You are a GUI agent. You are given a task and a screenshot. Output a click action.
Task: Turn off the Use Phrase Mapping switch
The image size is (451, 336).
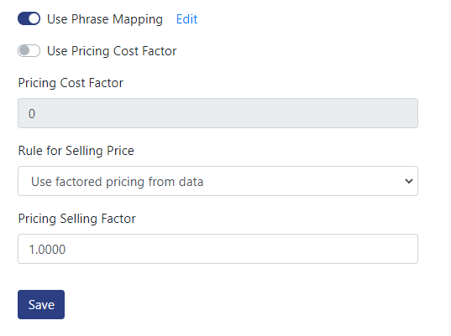click(x=29, y=18)
